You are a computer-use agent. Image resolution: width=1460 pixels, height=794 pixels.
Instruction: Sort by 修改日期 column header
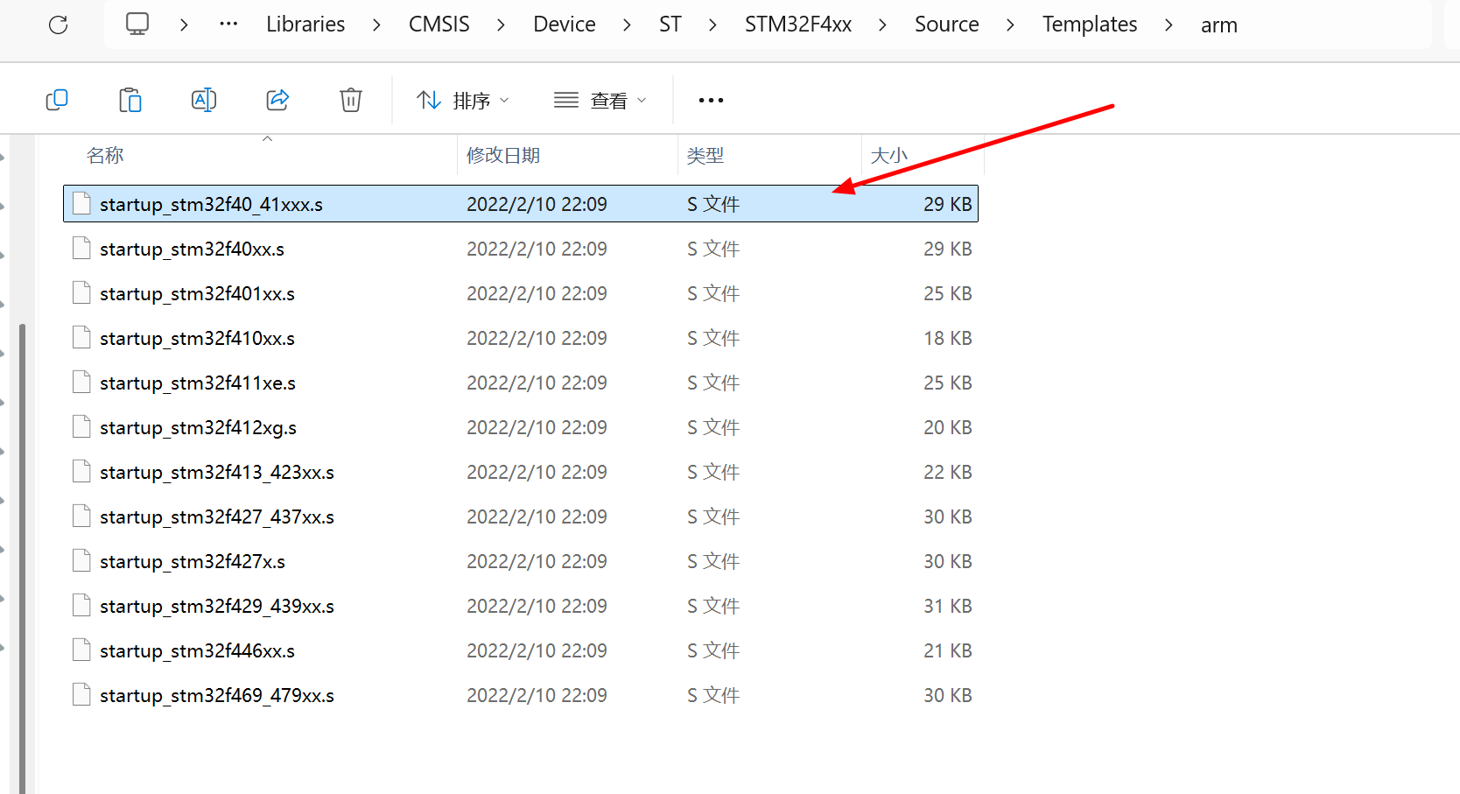503,156
